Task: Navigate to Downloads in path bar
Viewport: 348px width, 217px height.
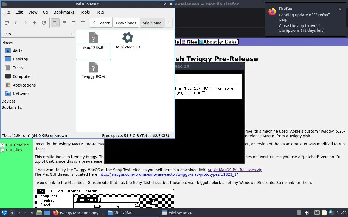Action: 126,23
